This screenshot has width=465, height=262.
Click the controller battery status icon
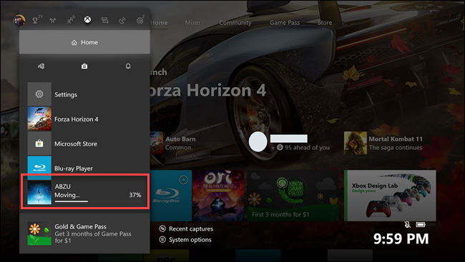tap(421, 225)
